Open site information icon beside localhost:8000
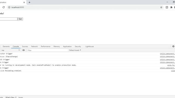This screenshot has height=98, width=175. point(9,7)
